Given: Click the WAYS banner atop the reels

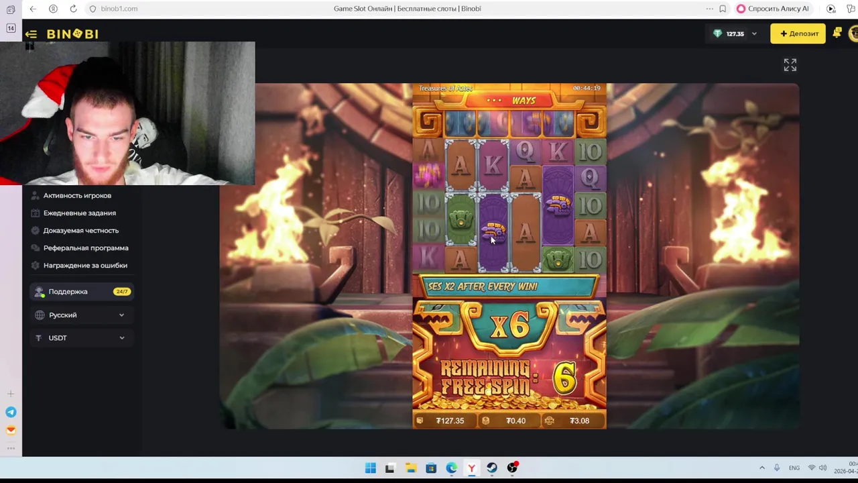Looking at the screenshot, I should coord(511,101).
